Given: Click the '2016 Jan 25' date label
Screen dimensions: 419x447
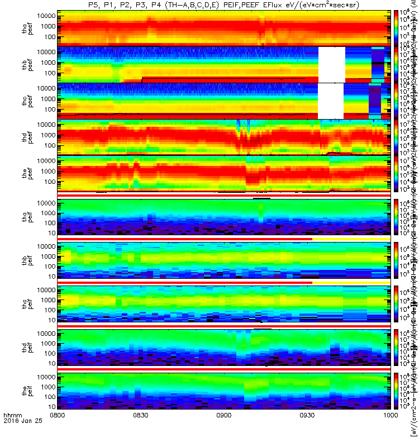Looking at the screenshot, I should pos(23,421).
